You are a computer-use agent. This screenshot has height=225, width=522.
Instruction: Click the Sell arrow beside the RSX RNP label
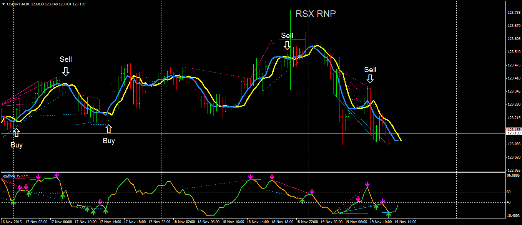coord(287,45)
